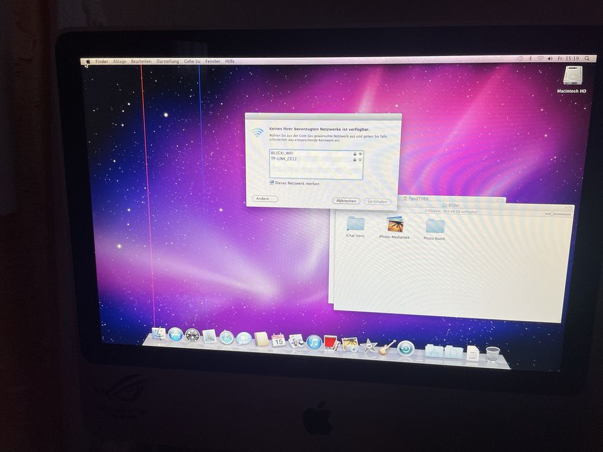Open iChat speech bubble dock icon
The height and width of the screenshot is (452, 603).
(x=244, y=339)
